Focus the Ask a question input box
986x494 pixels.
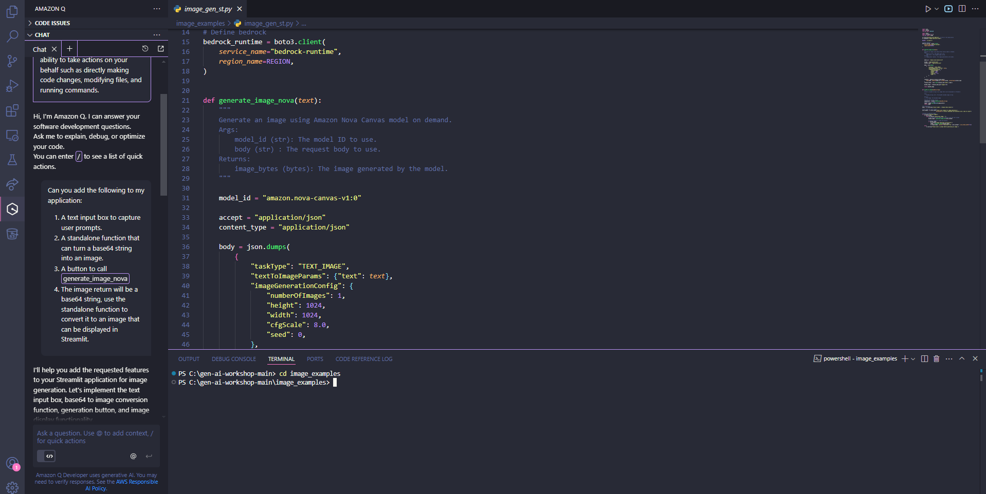click(97, 437)
